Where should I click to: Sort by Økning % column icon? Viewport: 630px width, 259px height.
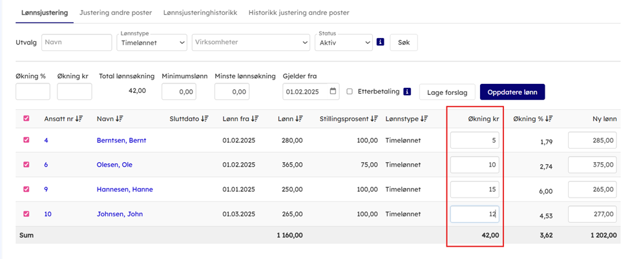pos(547,119)
